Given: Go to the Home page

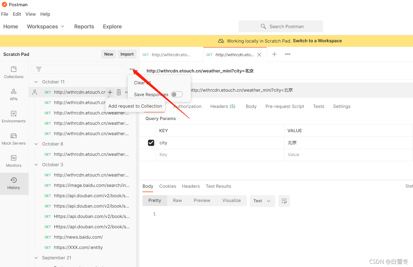Looking at the screenshot, I should [11, 27].
